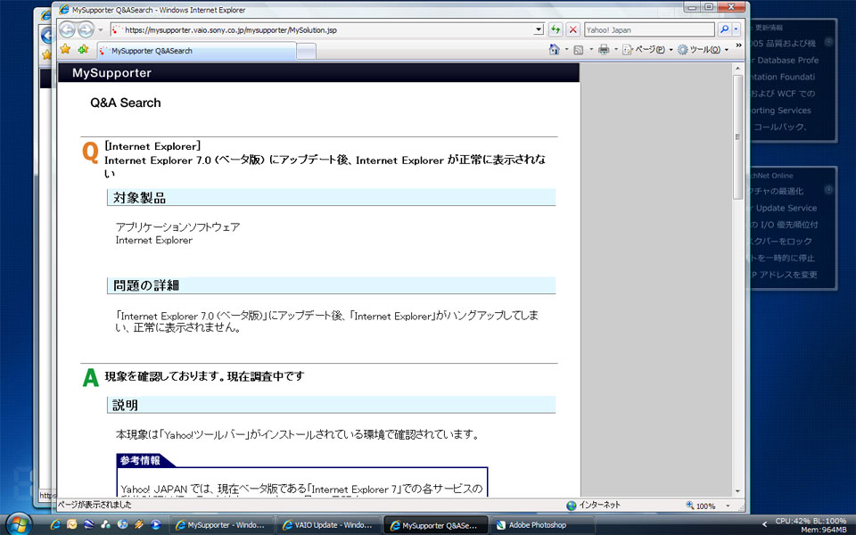The height and width of the screenshot is (535, 856).
Task: Switch to MySupporter Q&ASe... taskbar button
Action: pos(435,525)
